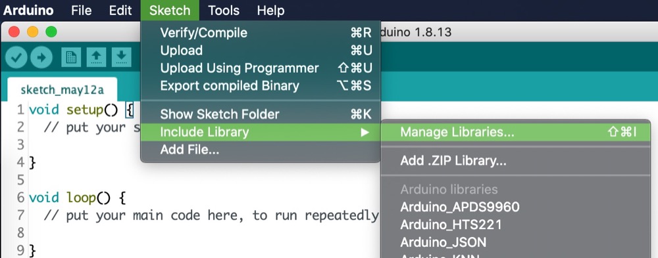Select the Arduino_HTS221 library

516,225
